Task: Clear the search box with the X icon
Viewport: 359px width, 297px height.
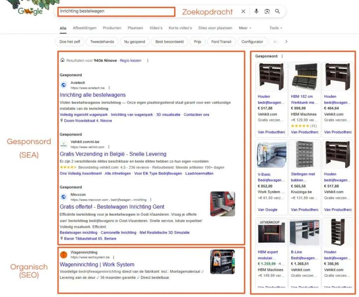Action: pos(243,12)
